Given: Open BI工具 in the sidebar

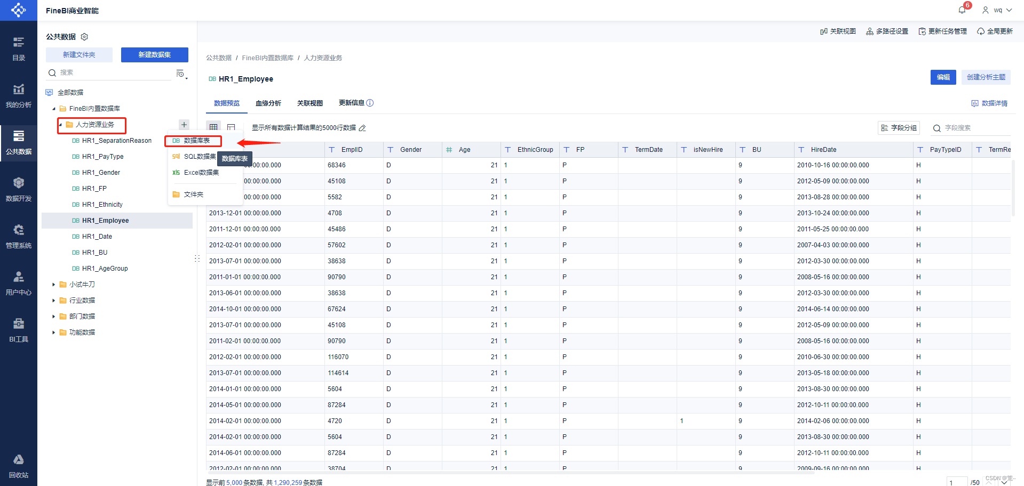Looking at the screenshot, I should point(19,330).
